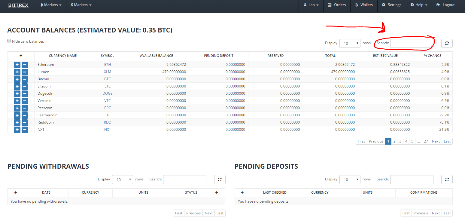Image resolution: width=465 pixels, height=221 pixels.
Task: Log out using the Logout item
Action: pyautogui.click(x=445, y=5)
